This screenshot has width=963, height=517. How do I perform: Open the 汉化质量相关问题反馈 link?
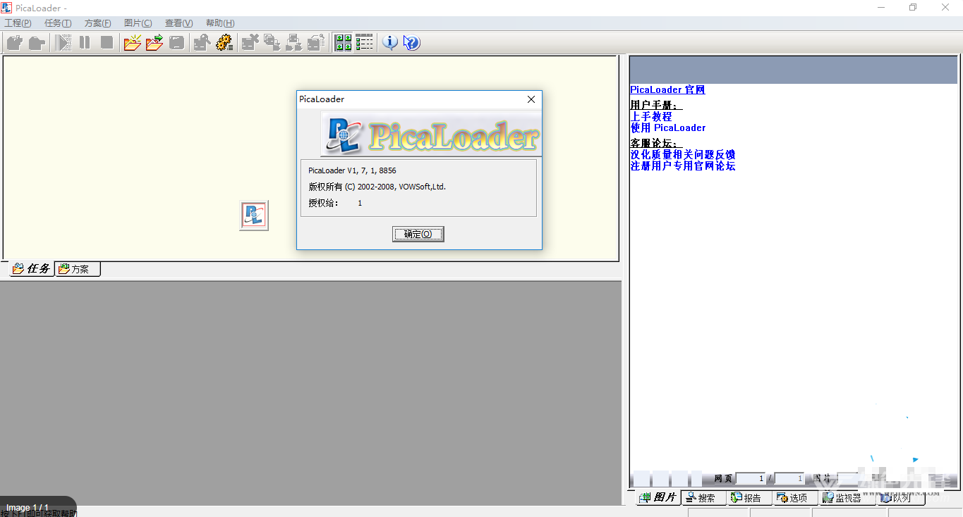click(x=683, y=154)
